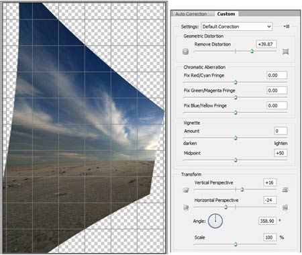Click the Geometric Distortion heading
The height and width of the screenshot is (255, 302).
tap(203, 36)
